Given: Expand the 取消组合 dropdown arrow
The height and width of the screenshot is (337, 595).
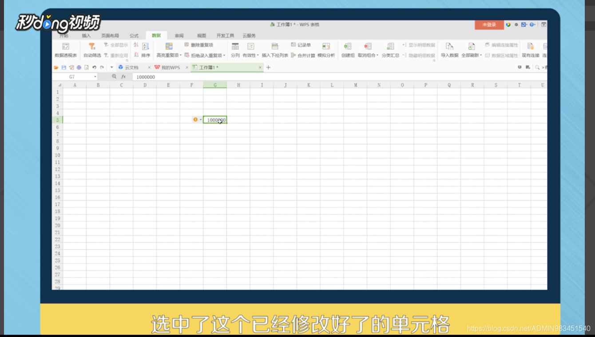Looking at the screenshot, I should click(x=377, y=56).
